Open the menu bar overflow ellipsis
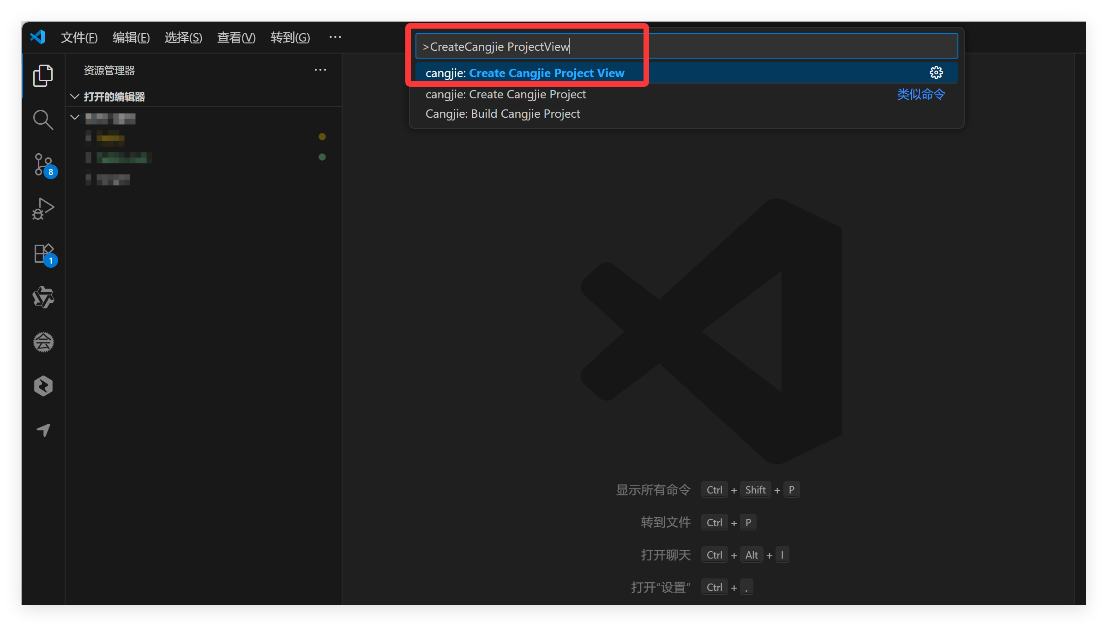The height and width of the screenshot is (626, 1107). [335, 37]
